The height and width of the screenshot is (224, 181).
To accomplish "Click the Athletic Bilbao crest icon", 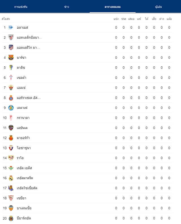I will pos(11,37).
